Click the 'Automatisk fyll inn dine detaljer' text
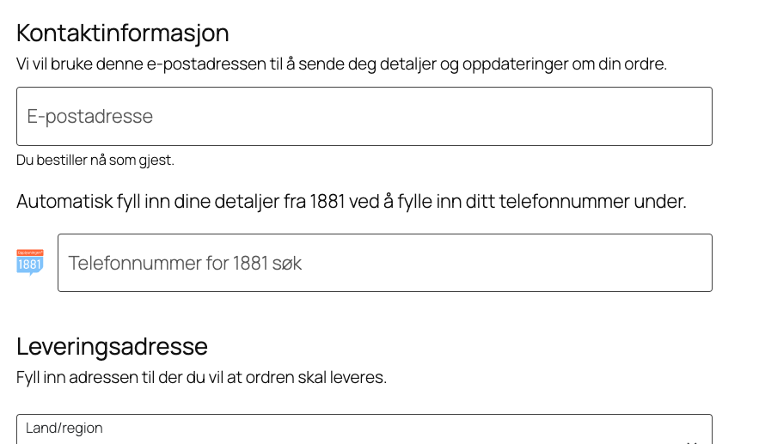The image size is (759, 444). coord(351,202)
